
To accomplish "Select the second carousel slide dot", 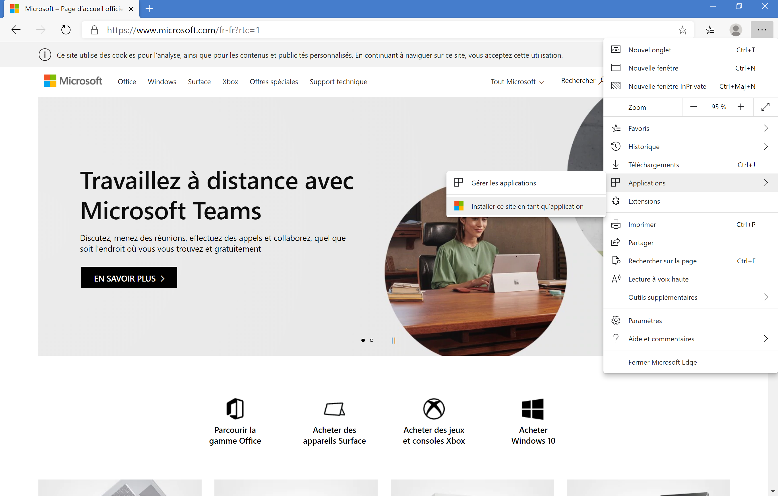I will pyautogui.click(x=372, y=340).
